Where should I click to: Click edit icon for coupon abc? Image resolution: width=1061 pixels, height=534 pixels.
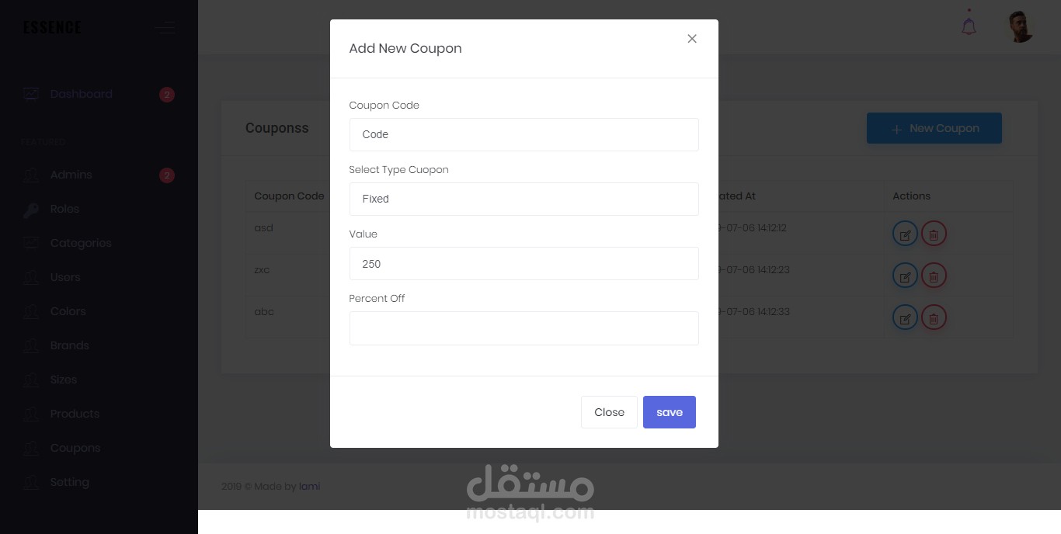905,317
